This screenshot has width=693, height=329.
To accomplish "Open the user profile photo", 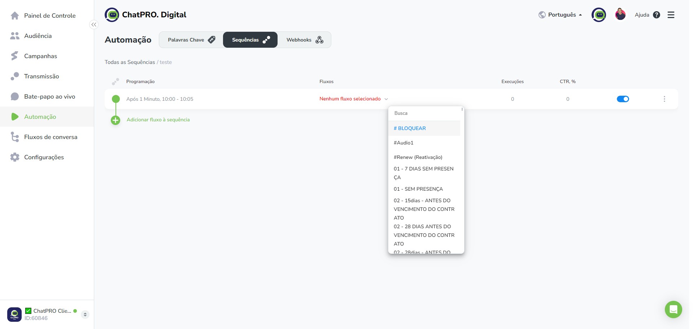I will 620,15.
